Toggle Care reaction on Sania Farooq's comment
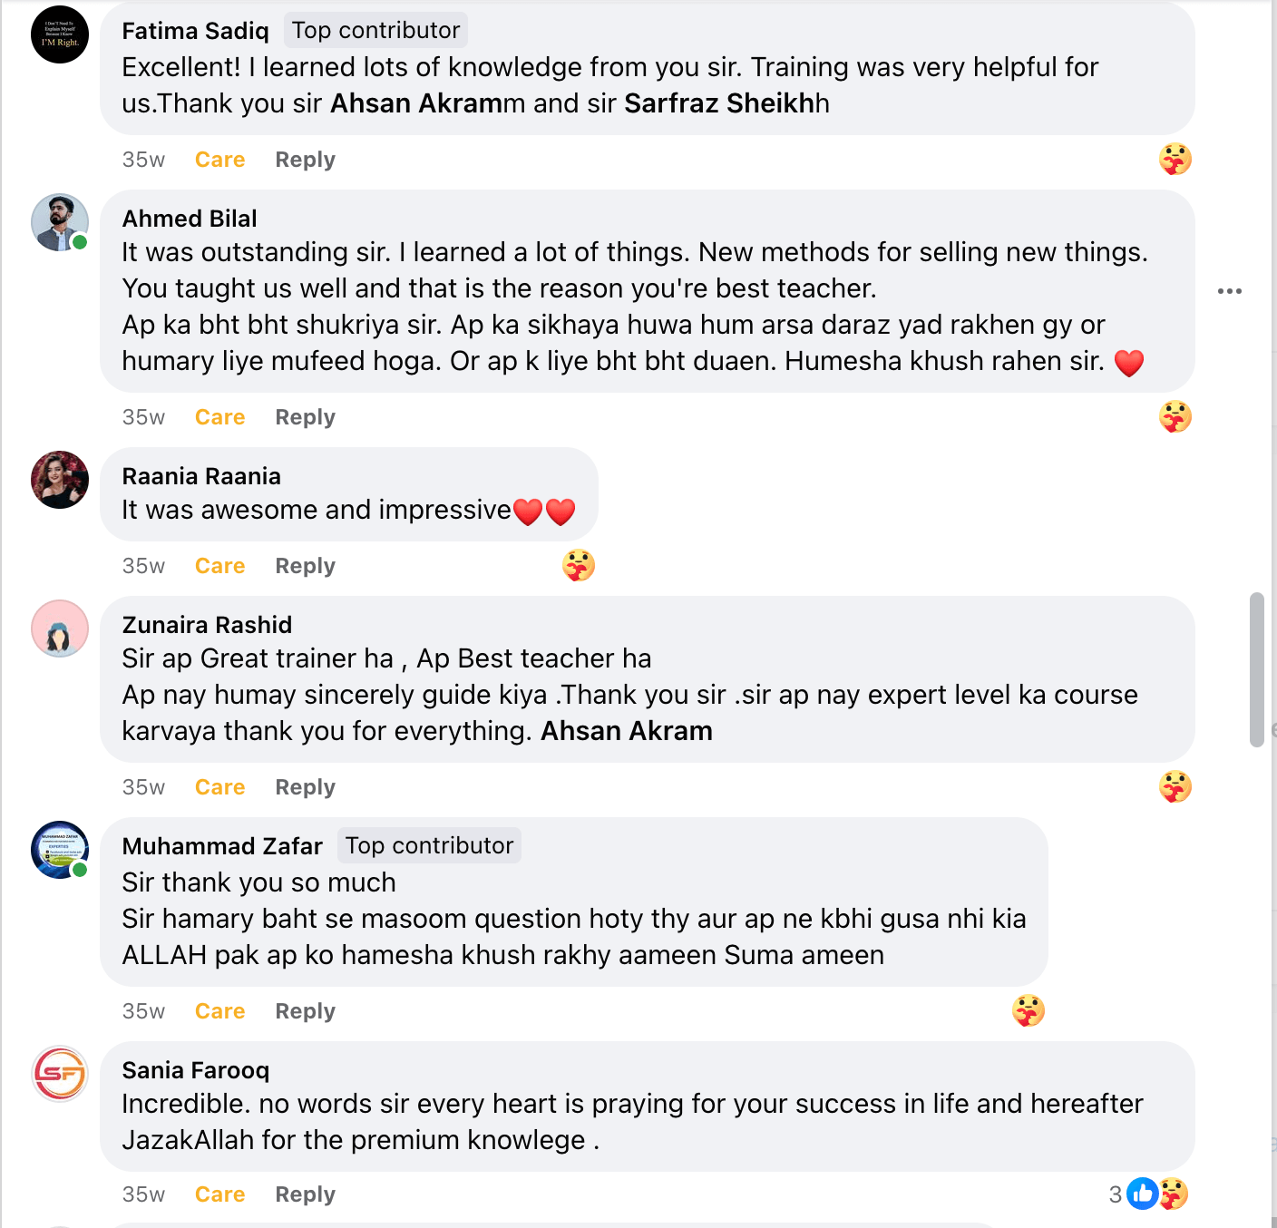 [x=219, y=1194]
